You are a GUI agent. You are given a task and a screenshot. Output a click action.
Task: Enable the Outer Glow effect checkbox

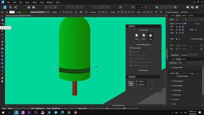pyautogui.click(x=172, y=90)
